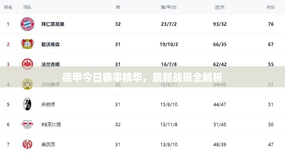
Task: Click the 球队 team column header
Action: coord(27,7)
